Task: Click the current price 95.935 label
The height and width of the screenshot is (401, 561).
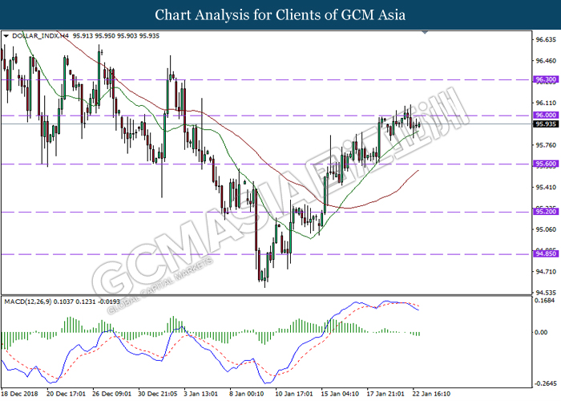Action: (x=546, y=124)
